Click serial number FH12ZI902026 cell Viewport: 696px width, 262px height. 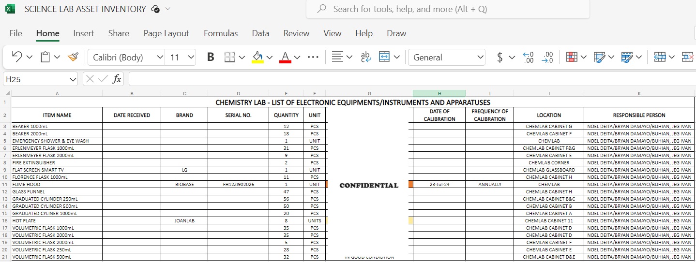click(x=239, y=184)
